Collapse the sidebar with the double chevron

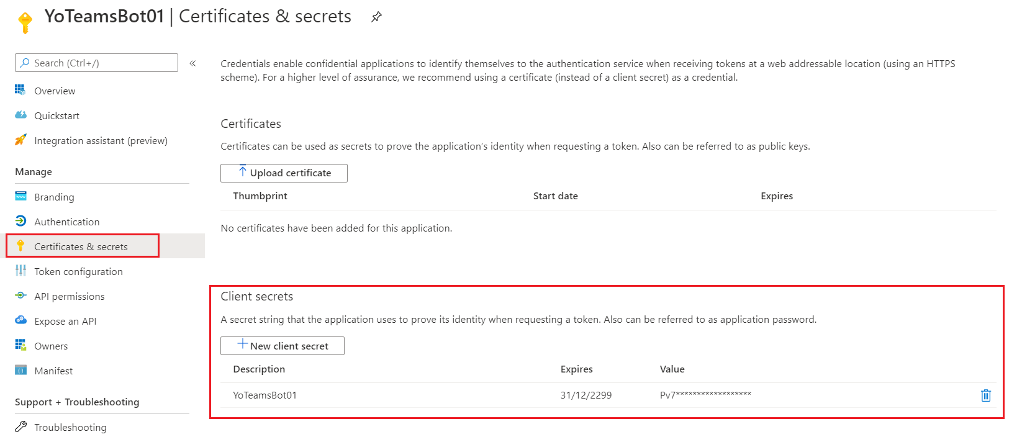pos(193,63)
